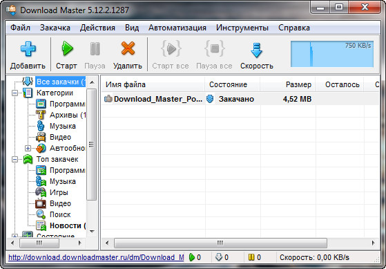Image resolution: width=386 pixels, height=269 pixels.
Task: Click the tree panel horizontal scroll-right arrow
Action: point(79,243)
